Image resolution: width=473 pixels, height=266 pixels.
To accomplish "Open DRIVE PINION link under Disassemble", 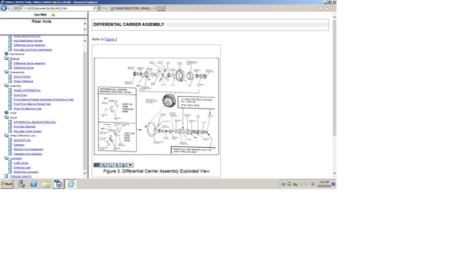I will (22, 77).
